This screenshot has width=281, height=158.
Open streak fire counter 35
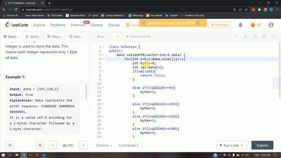point(256,25)
